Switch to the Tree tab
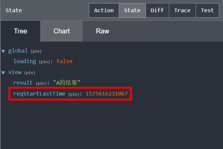This screenshot has width=223, height=149. pyautogui.click(x=20, y=31)
